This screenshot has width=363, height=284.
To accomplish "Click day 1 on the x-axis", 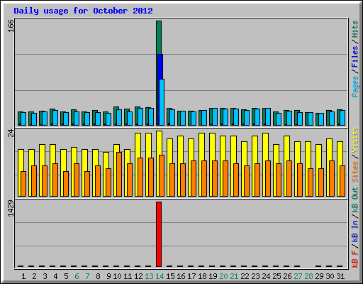I will (x=23, y=276).
